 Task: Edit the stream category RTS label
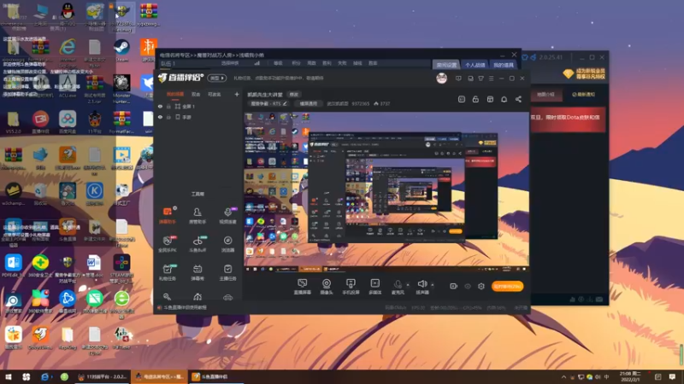[x=268, y=103]
